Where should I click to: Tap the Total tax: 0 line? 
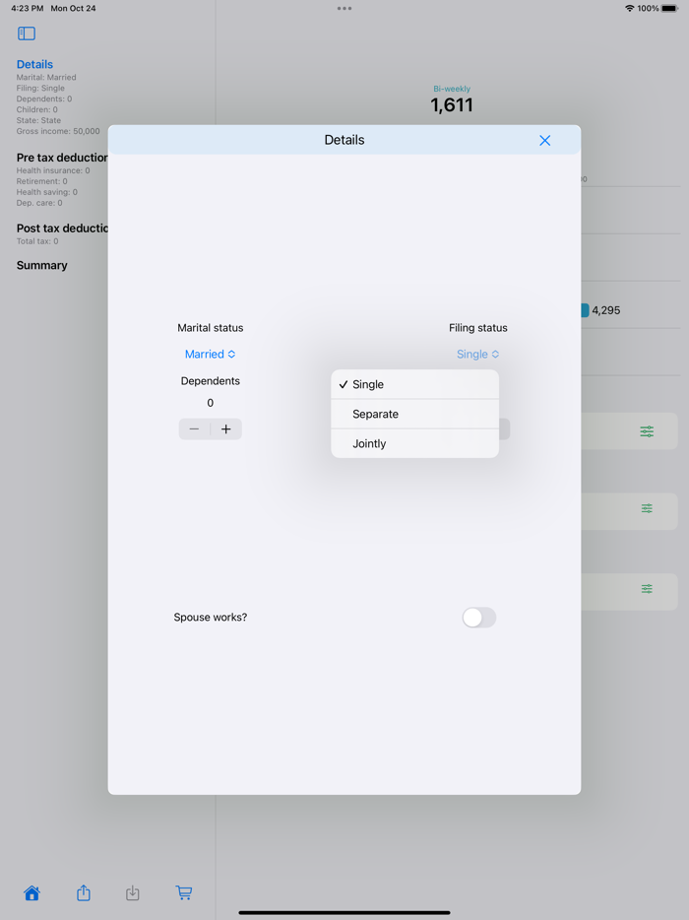(37, 241)
